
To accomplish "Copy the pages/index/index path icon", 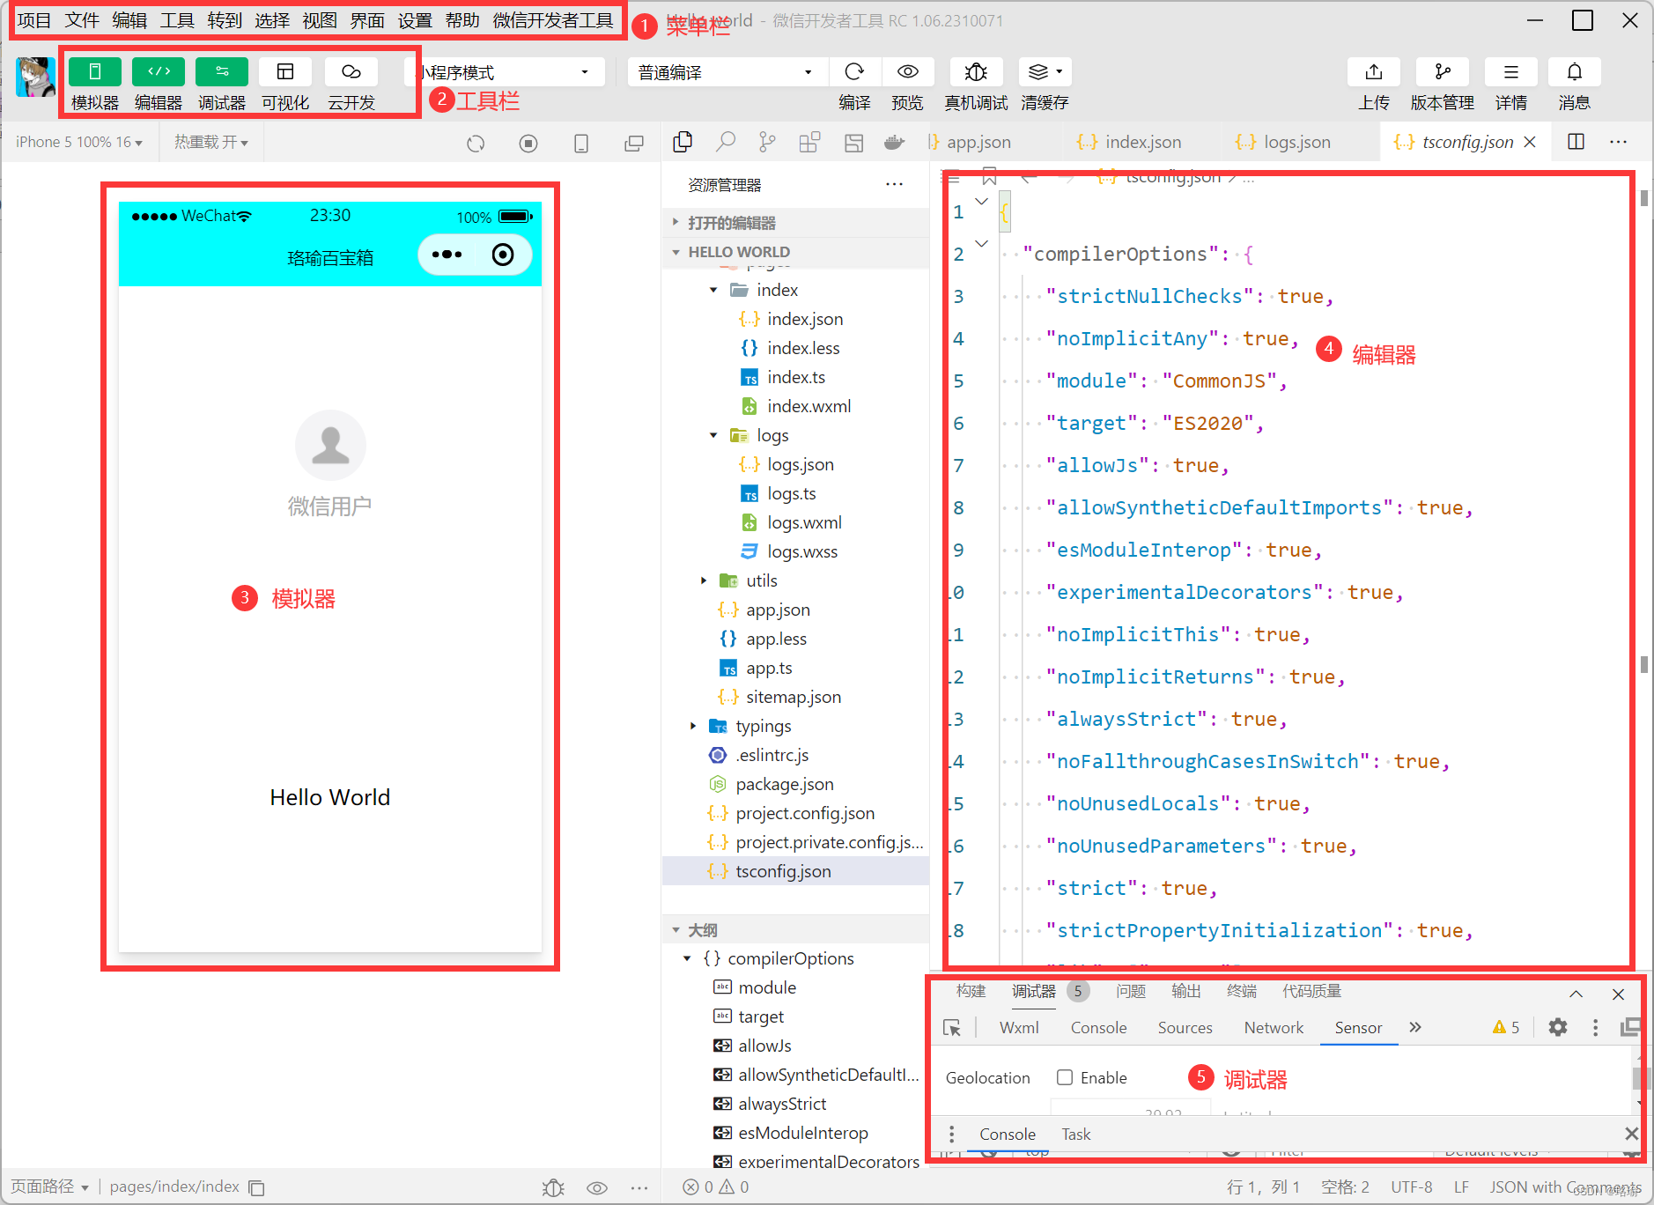I will [256, 1187].
